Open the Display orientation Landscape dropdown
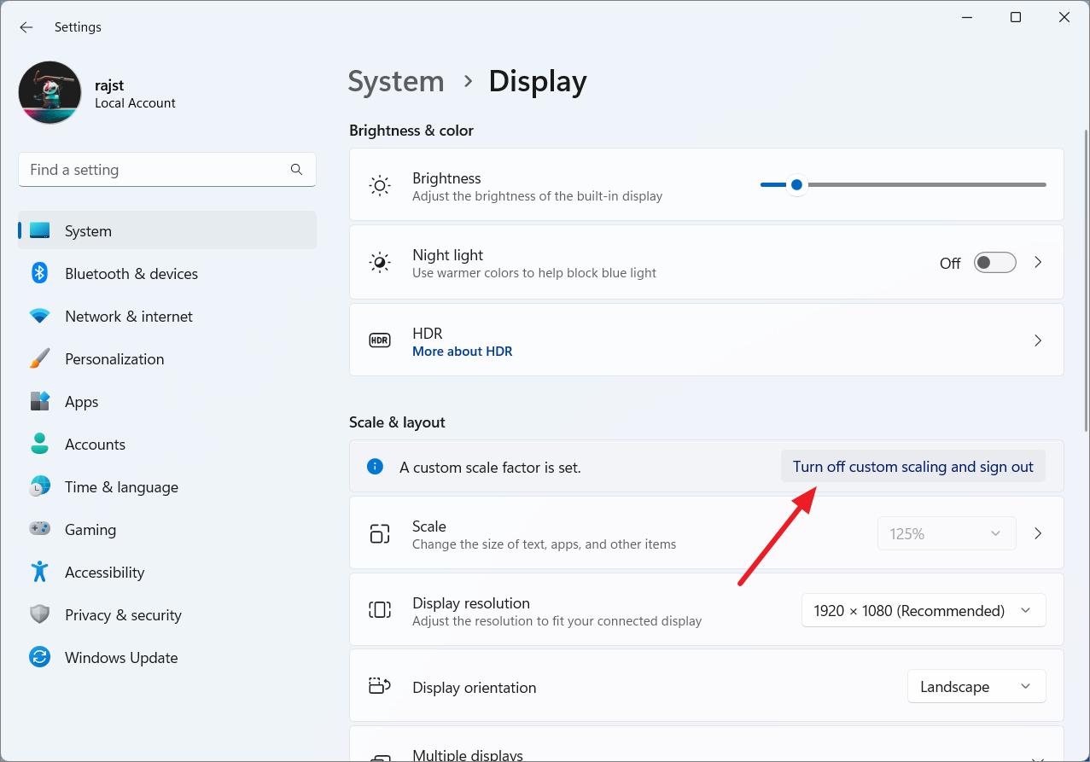The image size is (1090, 762). 976,687
